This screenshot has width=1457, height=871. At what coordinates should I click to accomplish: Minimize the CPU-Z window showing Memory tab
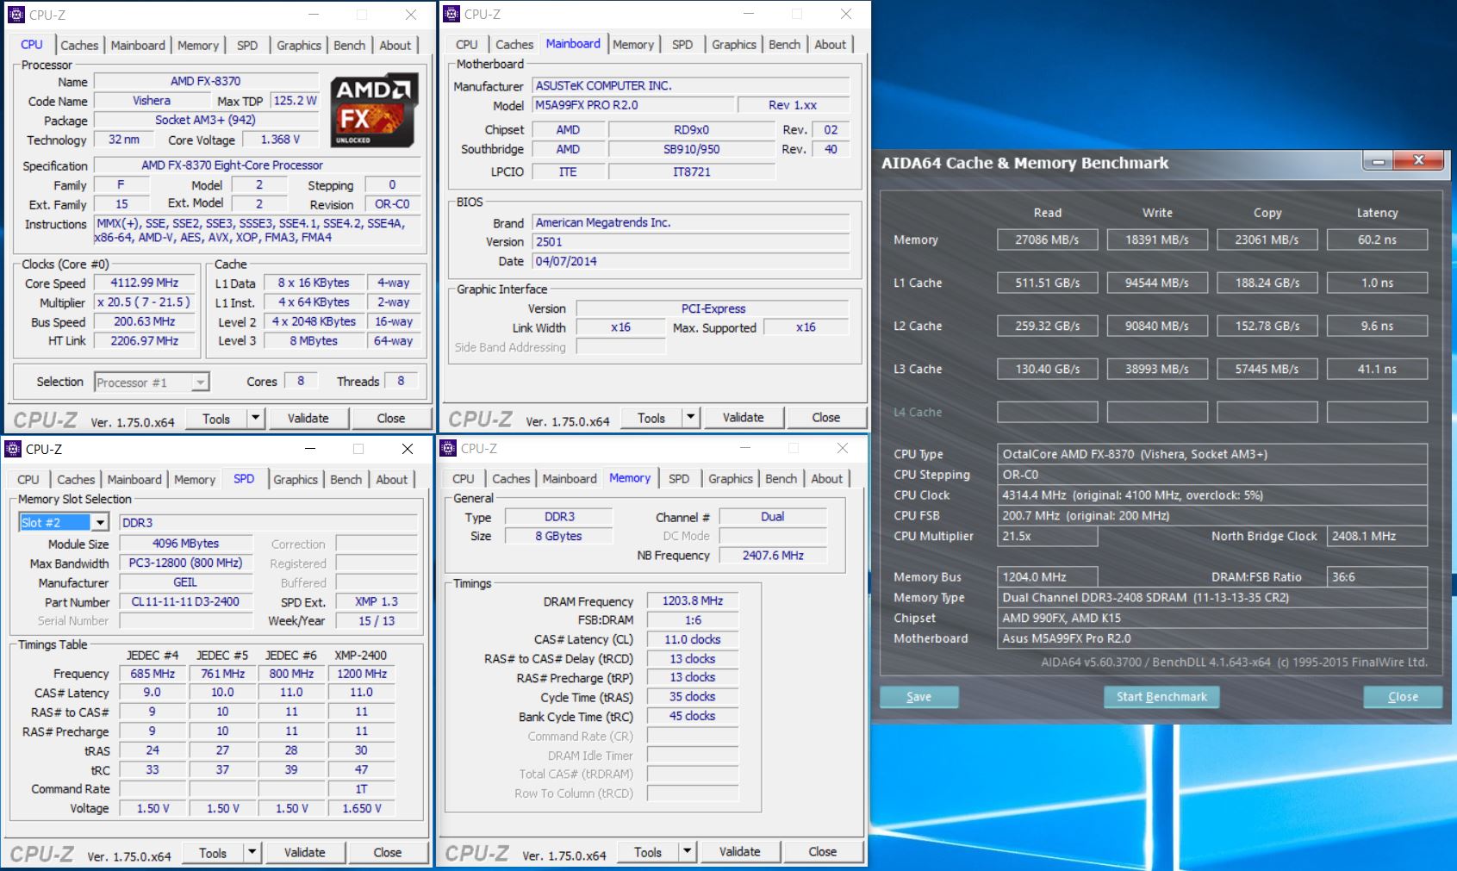point(745,448)
